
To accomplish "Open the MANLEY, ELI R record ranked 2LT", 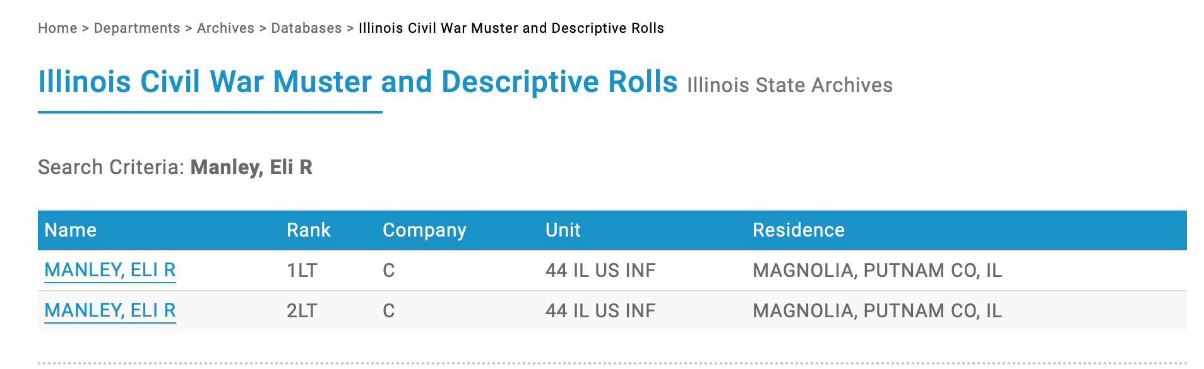I will [110, 310].
